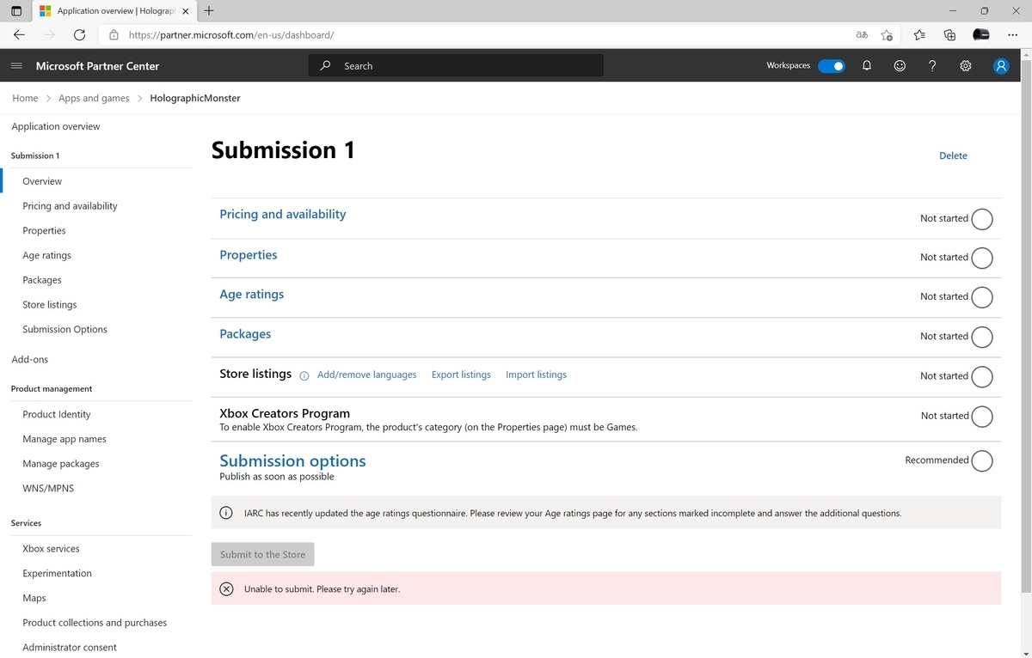Open Product collections and purchases

coord(95,623)
